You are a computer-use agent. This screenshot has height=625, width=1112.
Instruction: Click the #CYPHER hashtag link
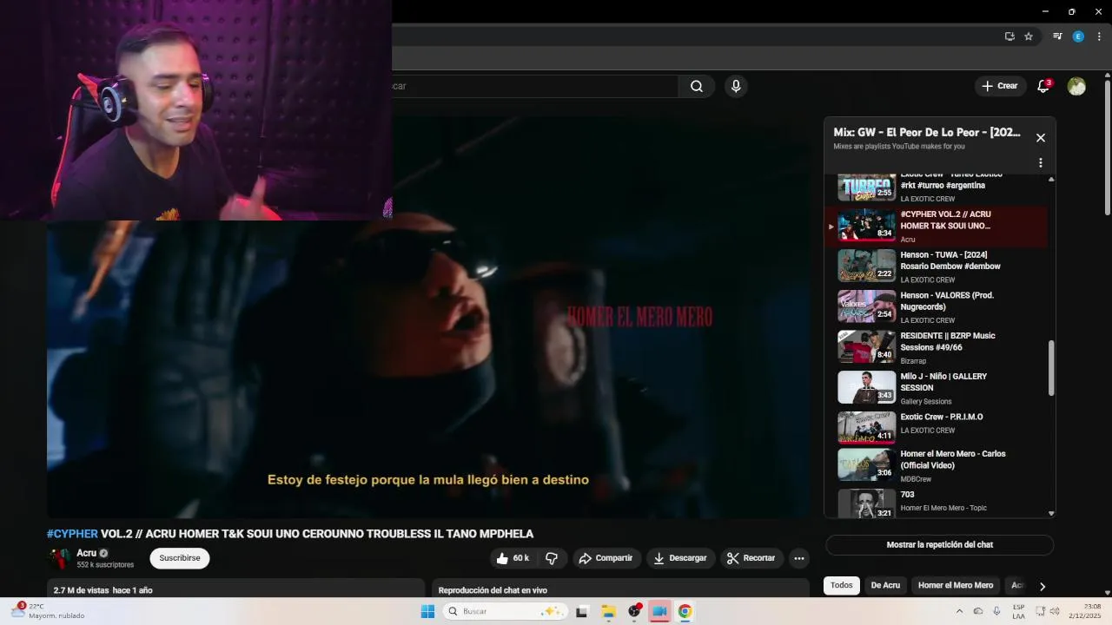click(x=72, y=534)
